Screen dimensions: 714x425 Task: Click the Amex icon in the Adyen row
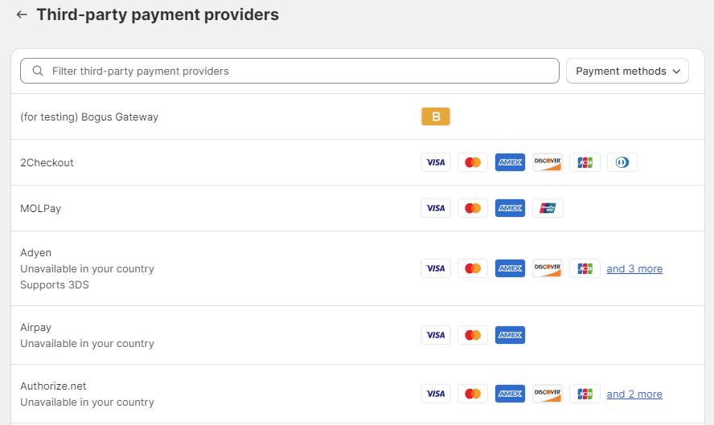point(510,268)
